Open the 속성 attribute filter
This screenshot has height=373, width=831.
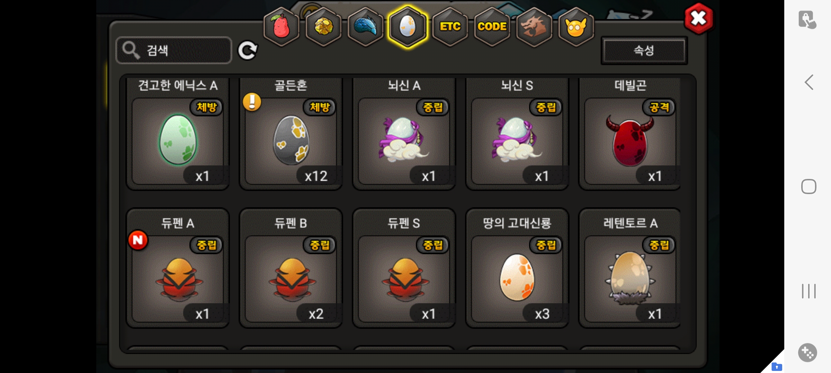(644, 50)
